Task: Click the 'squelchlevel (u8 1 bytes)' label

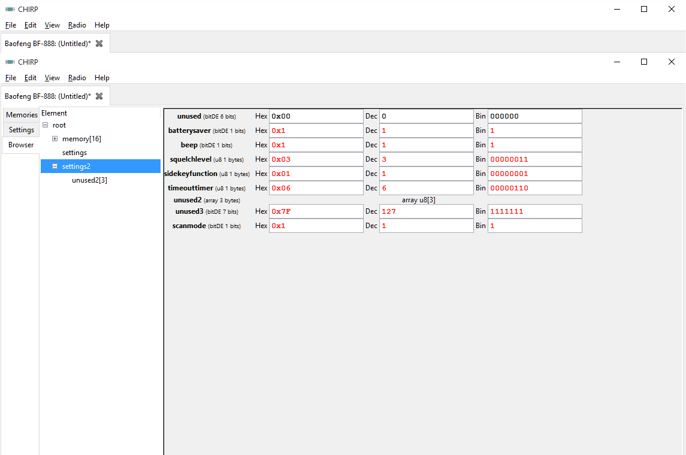Action: pyautogui.click(x=207, y=159)
